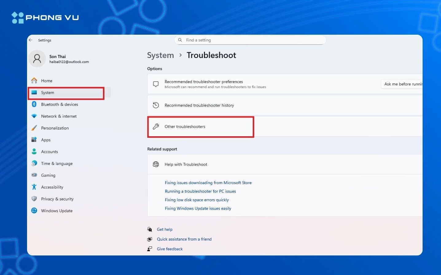Click the search magnifier icon

click(180, 40)
